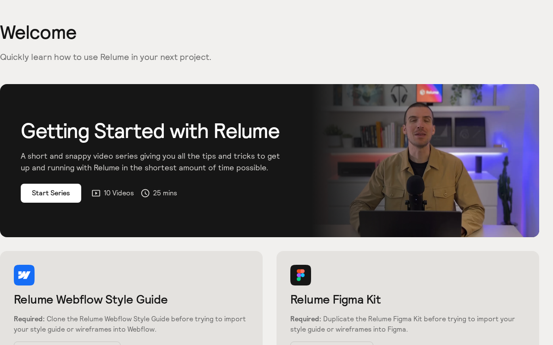
Task: Click the 25 mins duration label
Action: point(165,193)
